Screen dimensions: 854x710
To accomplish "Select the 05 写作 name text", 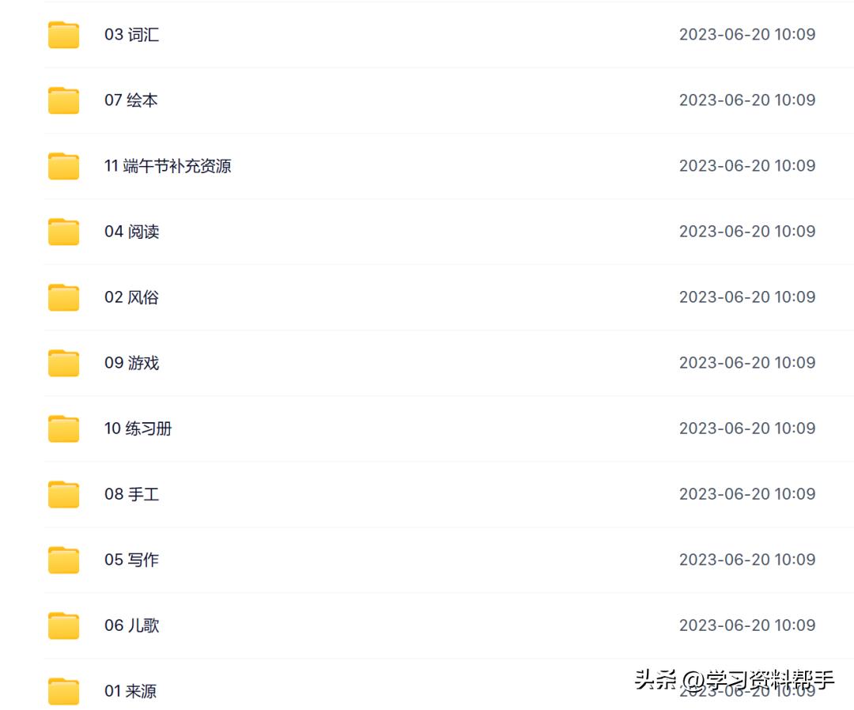I will [x=132, y=561].
